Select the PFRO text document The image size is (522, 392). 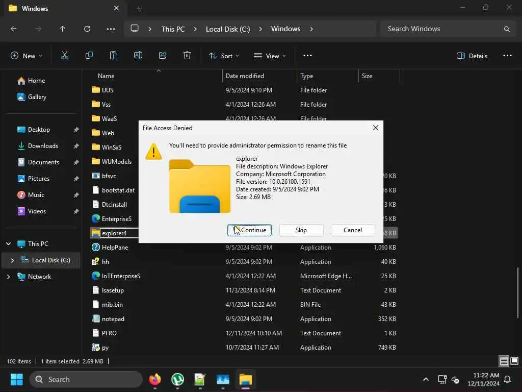click(244, 333)
